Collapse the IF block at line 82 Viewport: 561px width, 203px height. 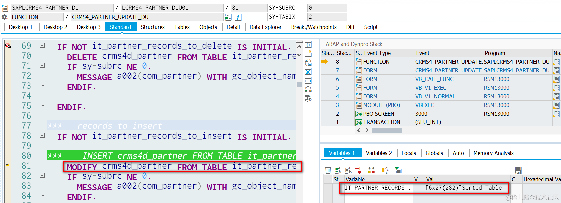42,175
